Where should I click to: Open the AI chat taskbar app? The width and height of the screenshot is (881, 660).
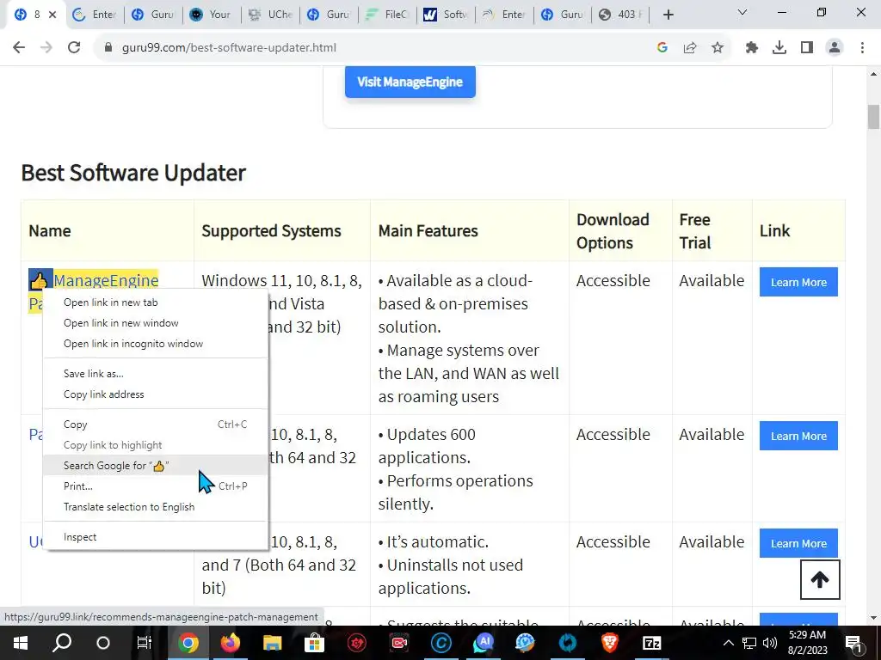[484, 643]
